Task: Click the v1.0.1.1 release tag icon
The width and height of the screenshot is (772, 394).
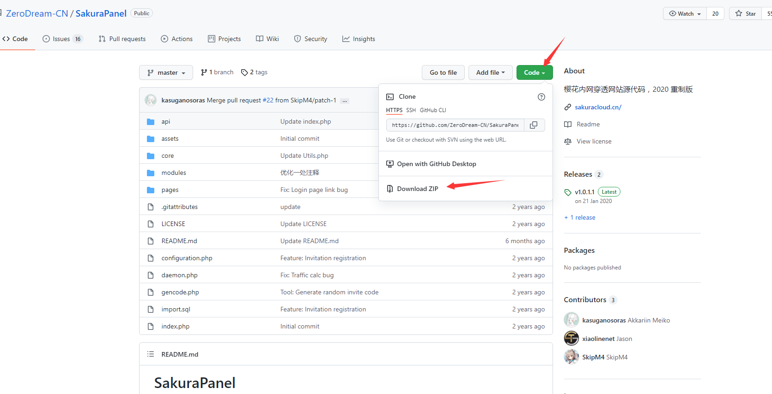Action: 568,192
